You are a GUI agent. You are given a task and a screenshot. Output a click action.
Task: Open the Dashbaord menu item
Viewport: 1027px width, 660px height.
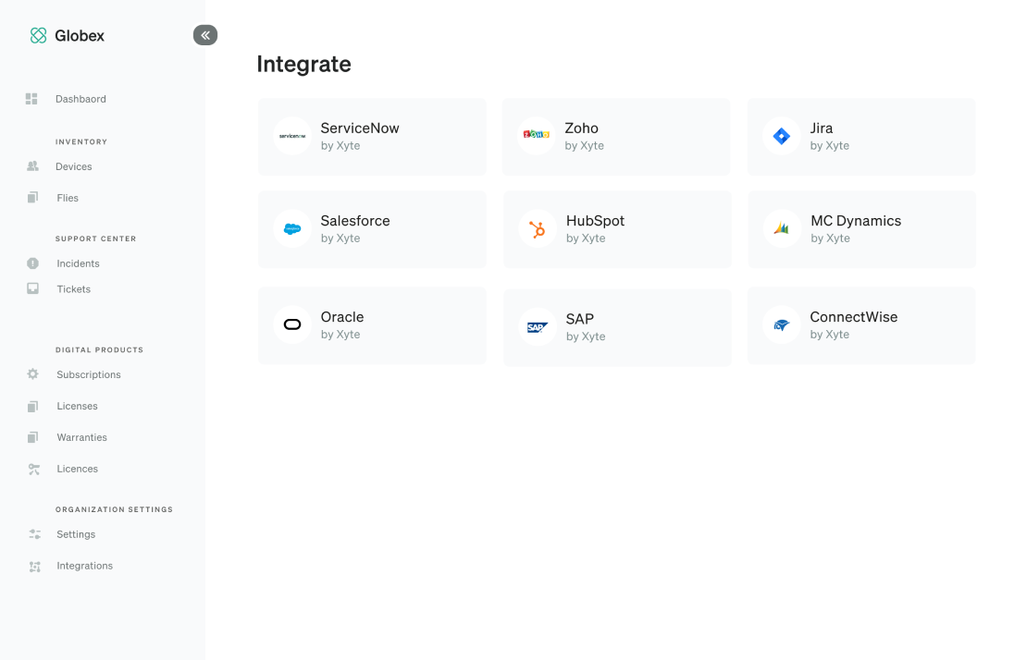80,99
